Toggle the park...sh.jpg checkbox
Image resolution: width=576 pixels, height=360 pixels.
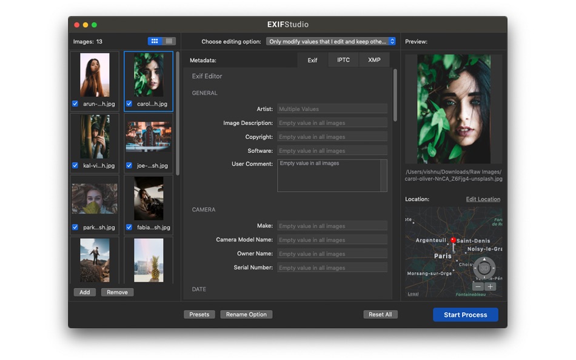point(75,227)
